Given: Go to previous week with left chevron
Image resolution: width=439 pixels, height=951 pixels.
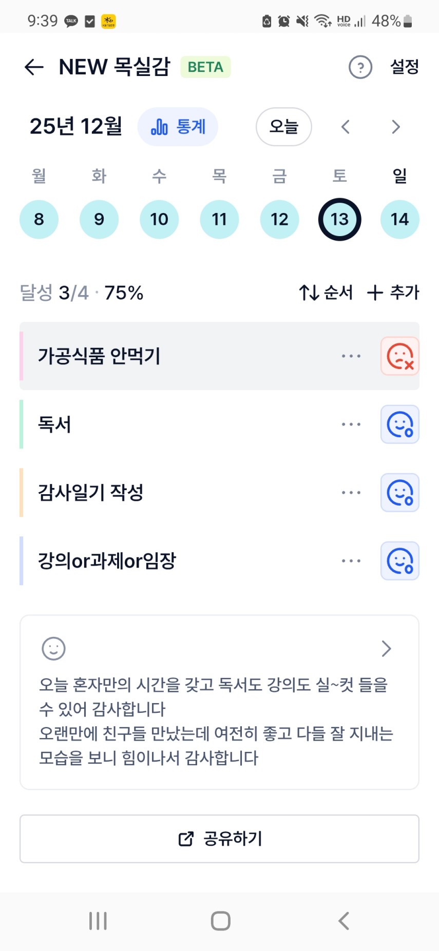Looking at the screenshot, I should coord(346,127).
